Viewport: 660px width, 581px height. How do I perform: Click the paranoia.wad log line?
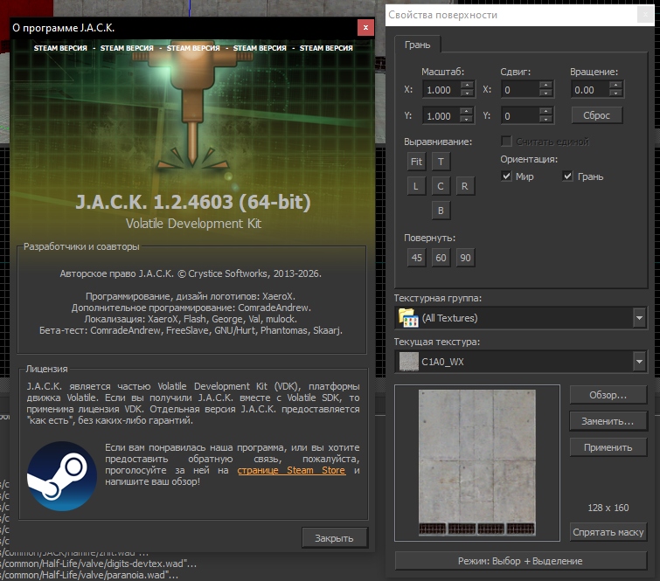(x=89, y=575)
